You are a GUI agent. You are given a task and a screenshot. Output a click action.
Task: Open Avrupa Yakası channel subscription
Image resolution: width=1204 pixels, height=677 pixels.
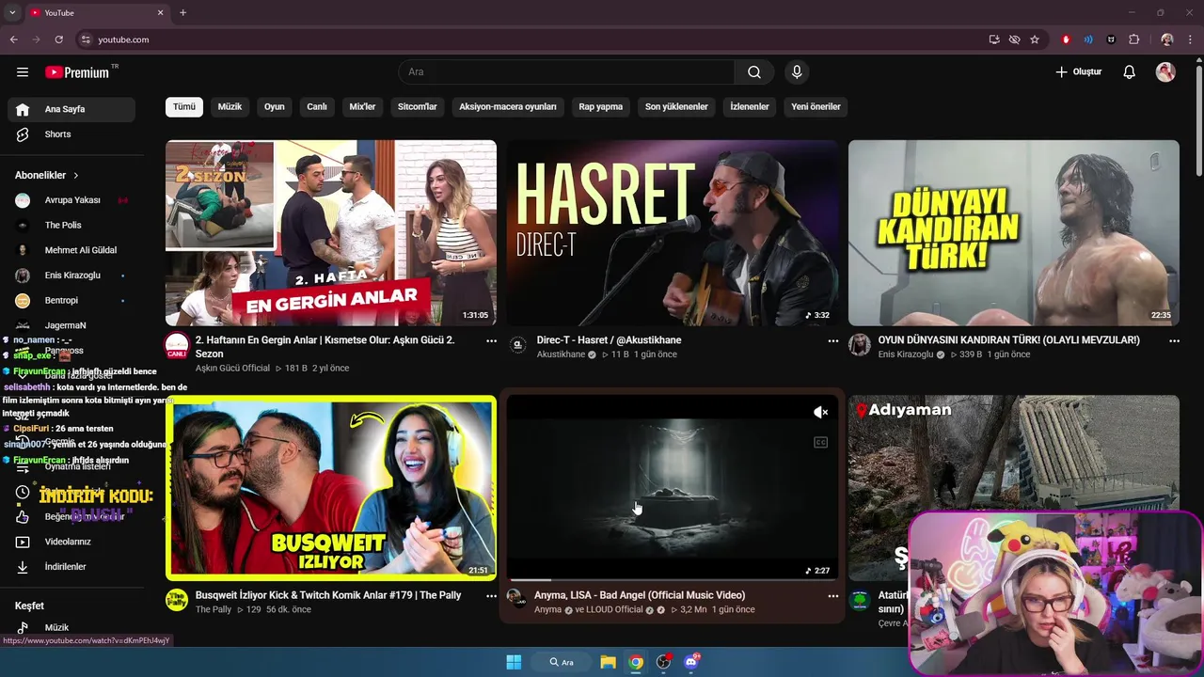tap(71, 200)
